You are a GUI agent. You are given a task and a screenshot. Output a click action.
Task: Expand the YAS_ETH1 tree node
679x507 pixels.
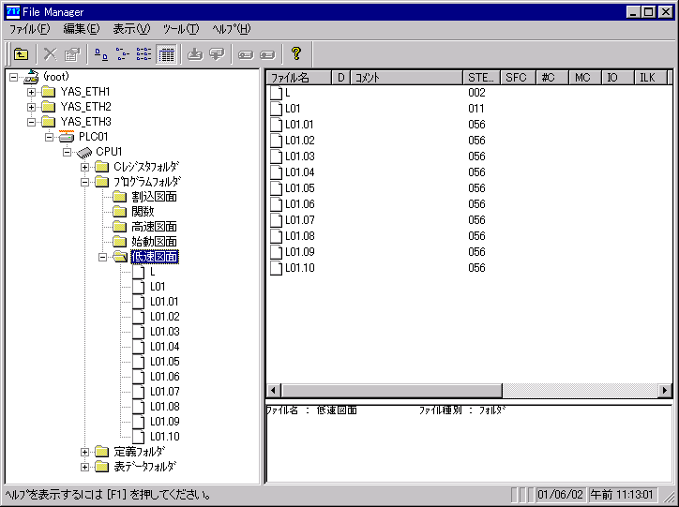coord(31,92)
